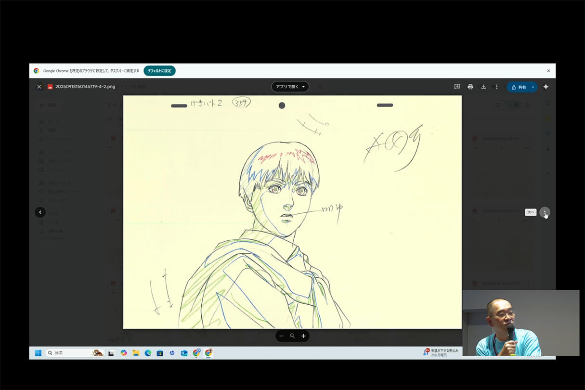Screen dimensions: 585x390
Task: Open Copilot from the taskbar
Action: coord(124,353)
